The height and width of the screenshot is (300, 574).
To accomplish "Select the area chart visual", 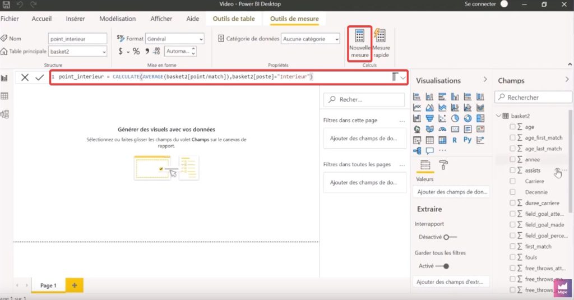I will pyautogui.click(x=429, y=108).
